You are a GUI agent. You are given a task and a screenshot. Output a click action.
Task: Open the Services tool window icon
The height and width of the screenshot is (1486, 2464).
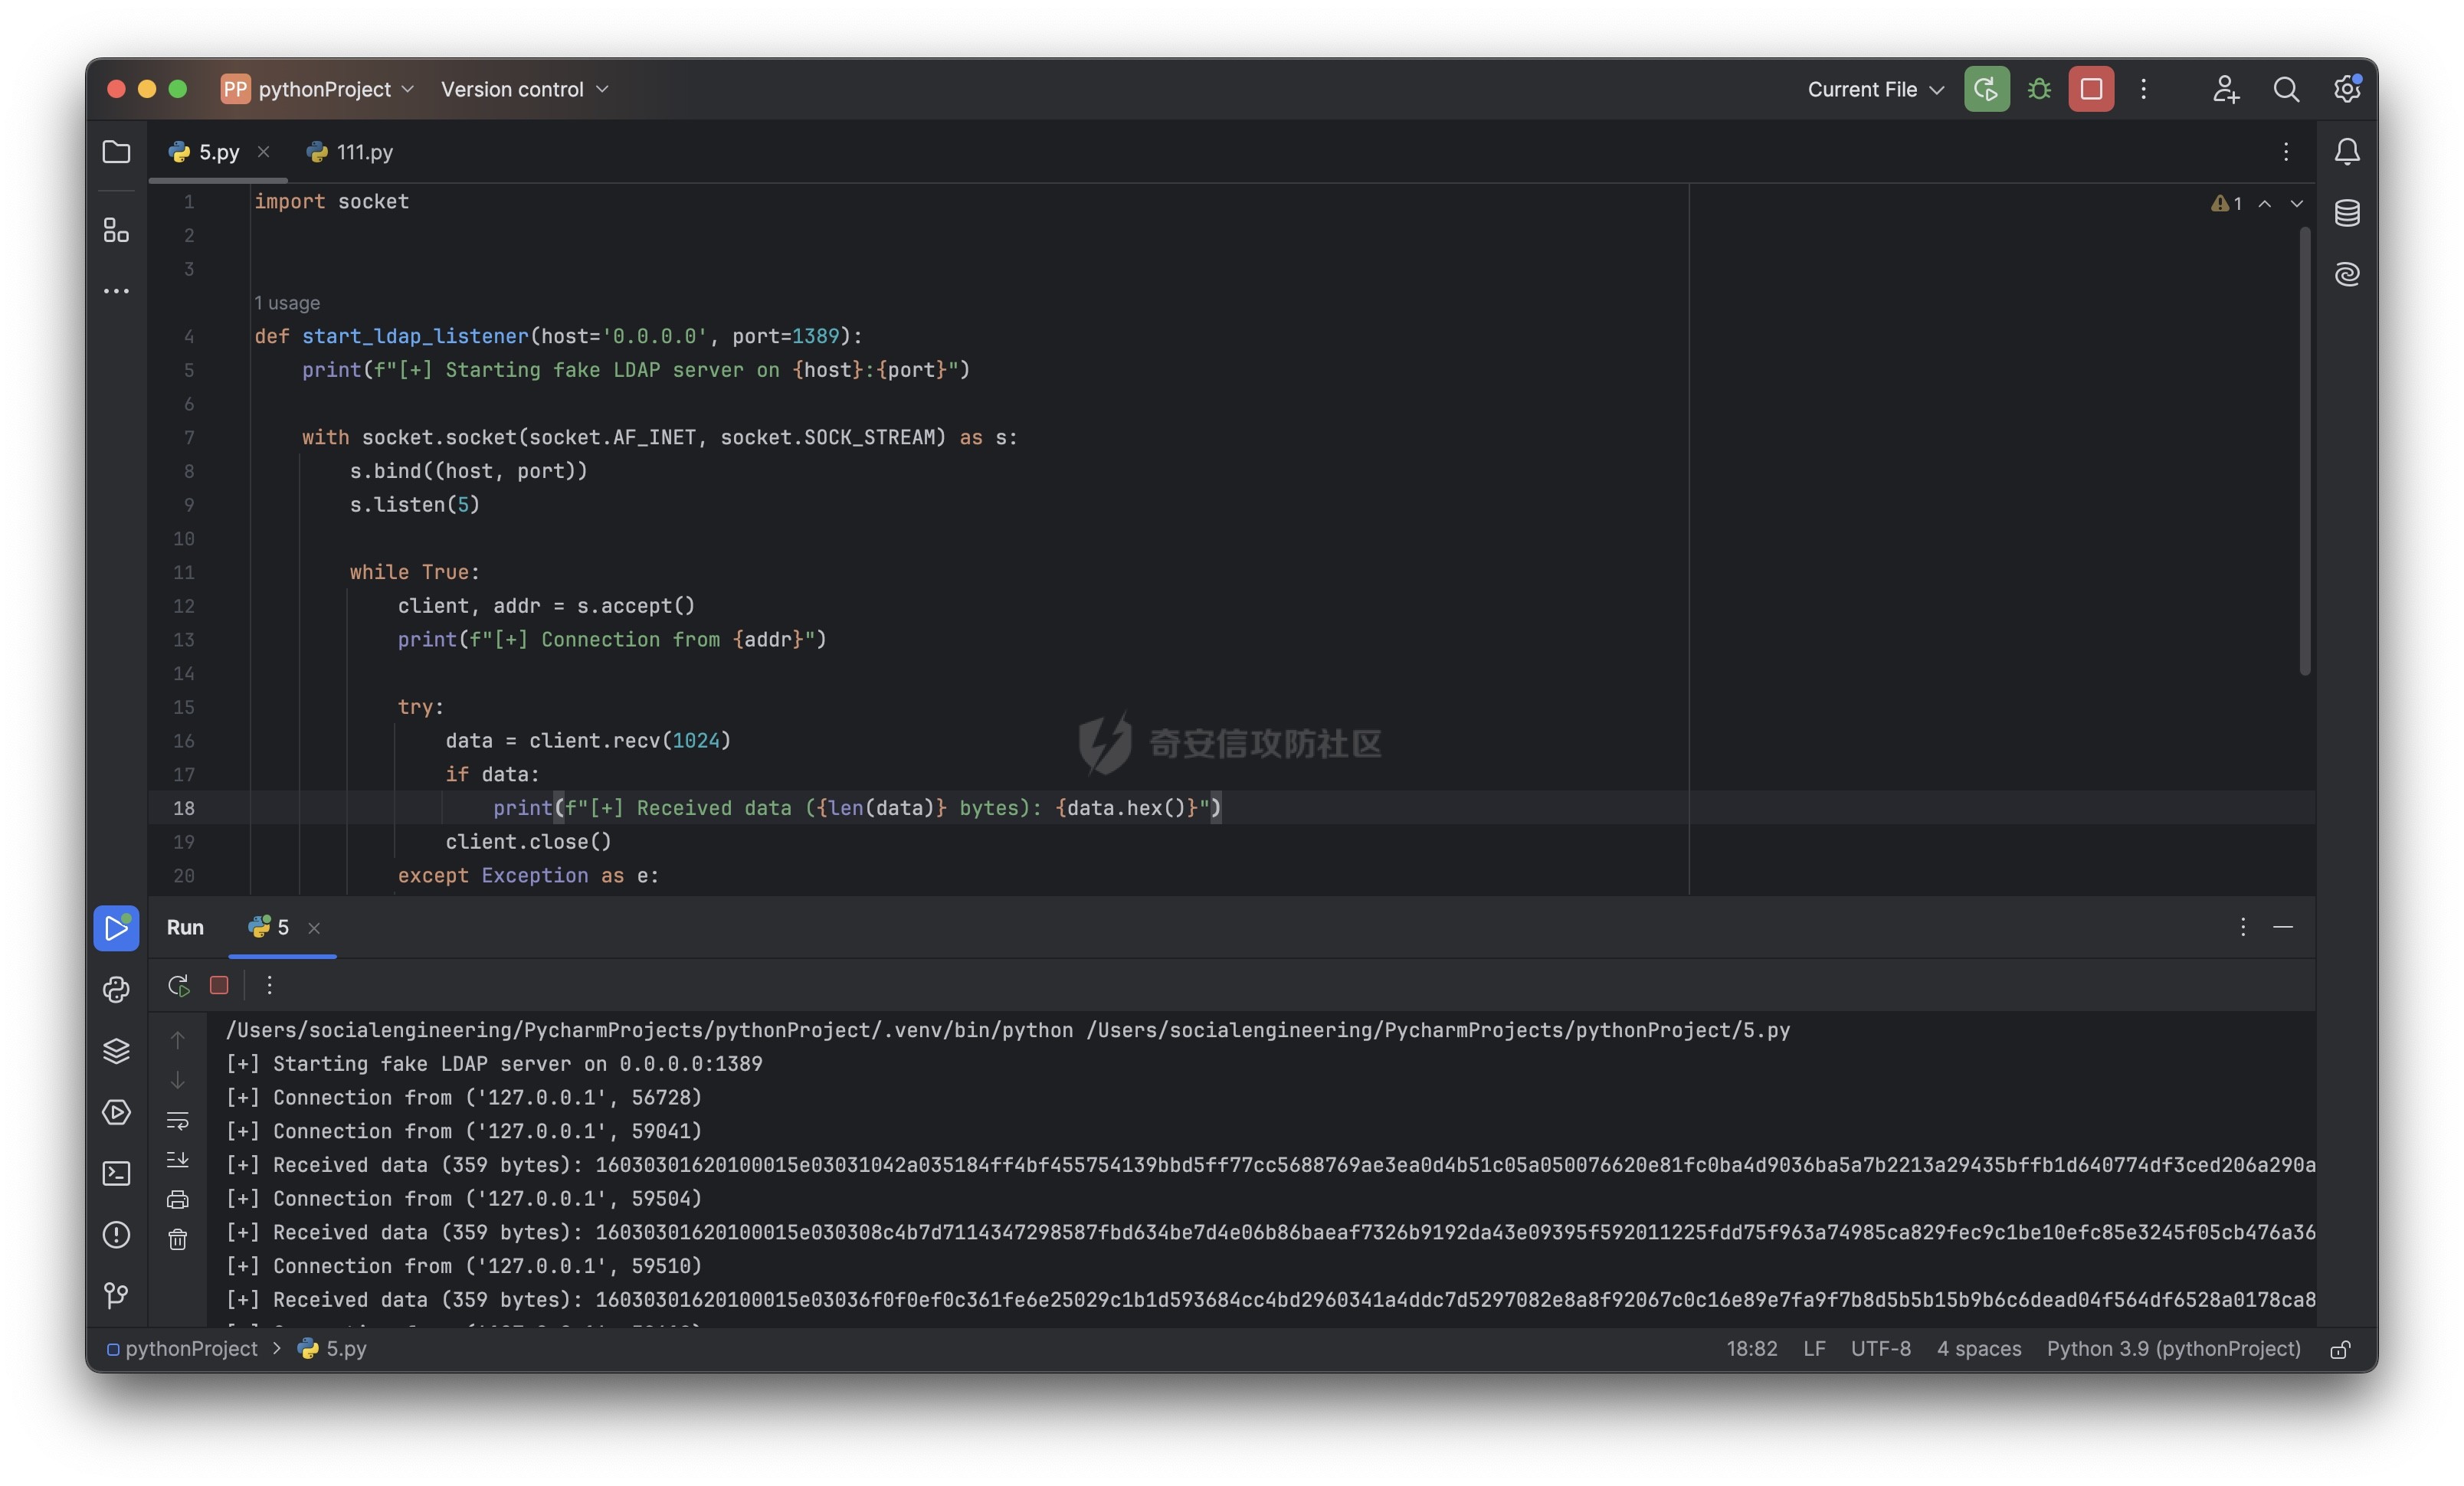(x=116, y=1112)
